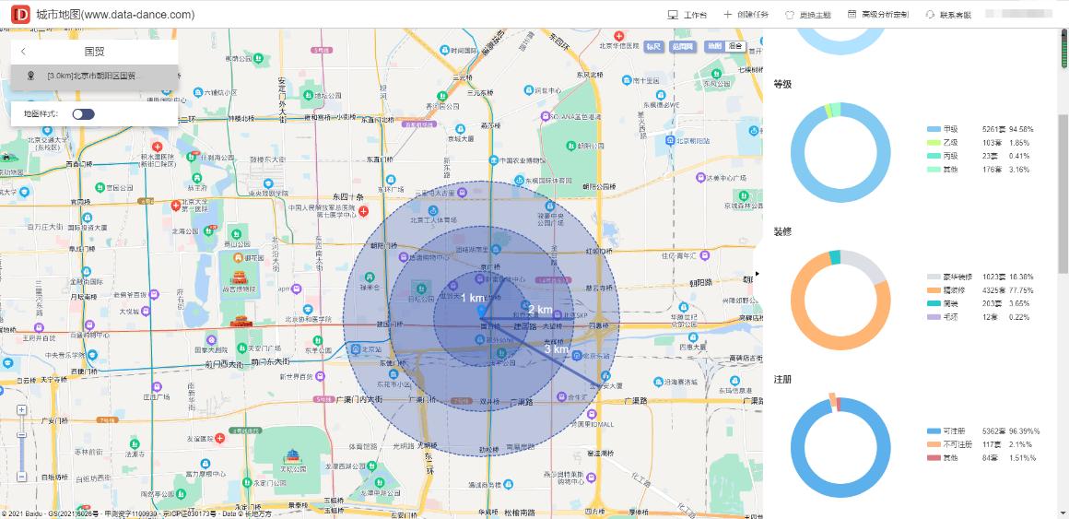
Task: Open 联系客服 in the top bar
Action: point(948,15)
